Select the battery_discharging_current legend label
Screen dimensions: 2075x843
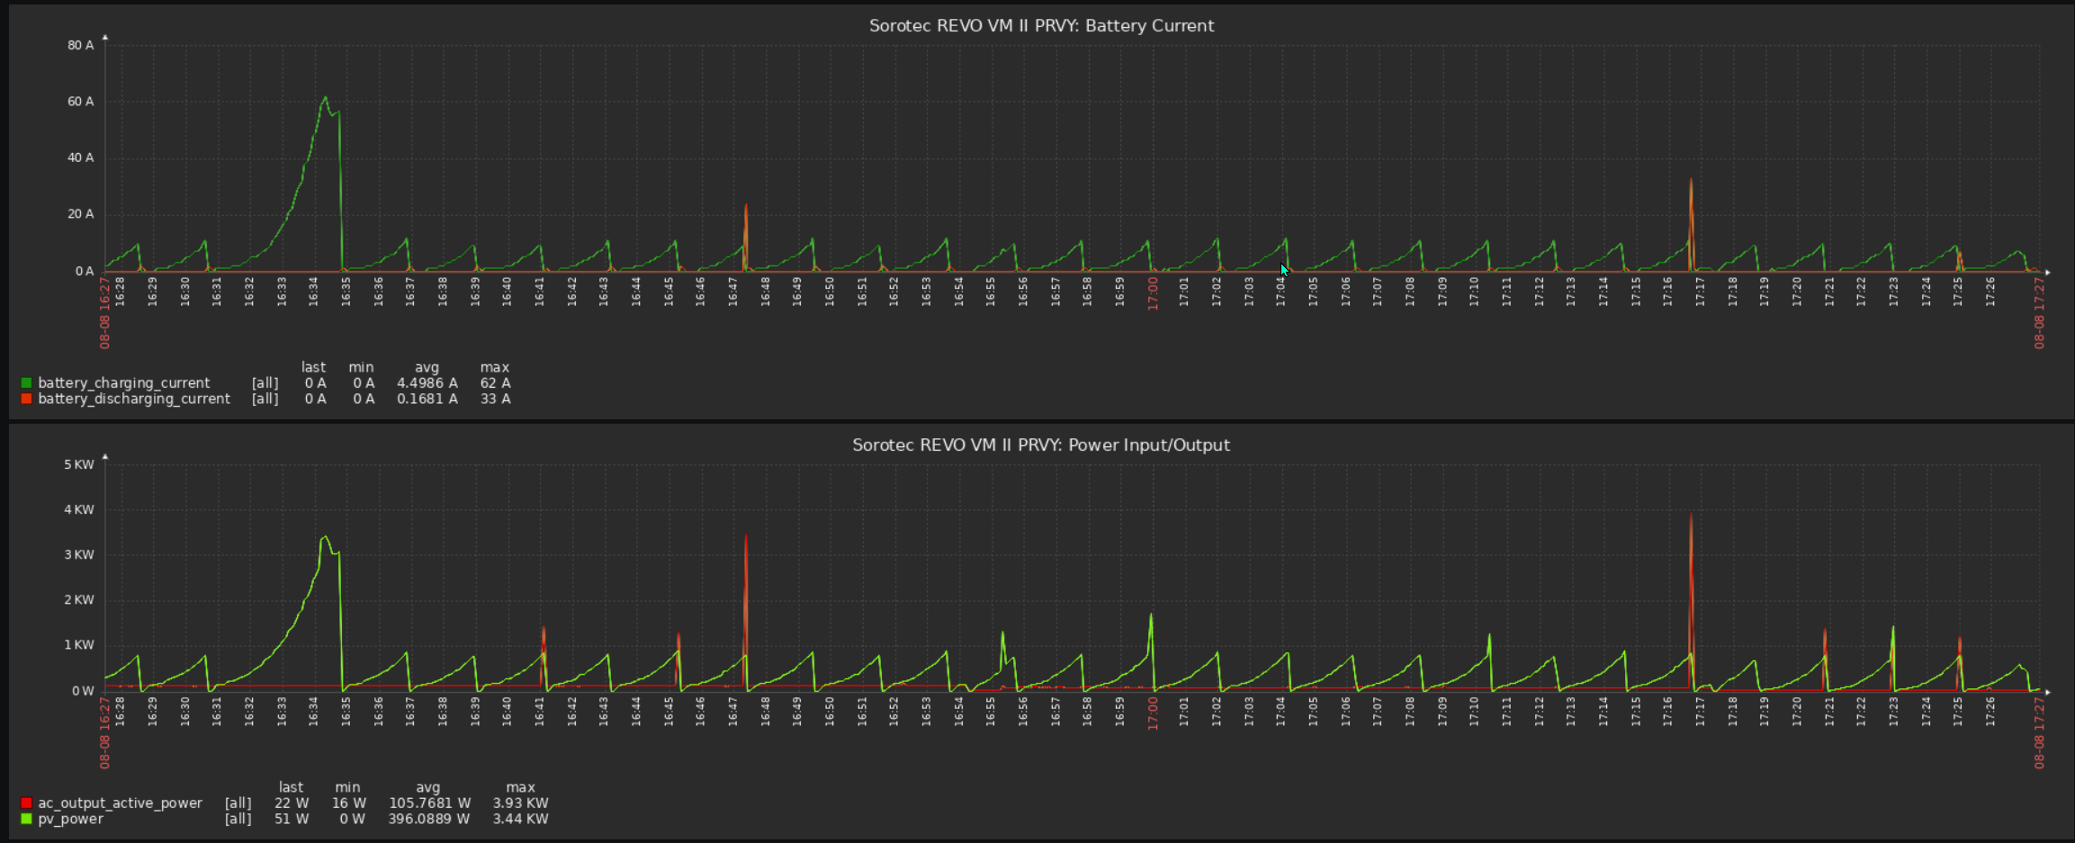coord(134,399)
